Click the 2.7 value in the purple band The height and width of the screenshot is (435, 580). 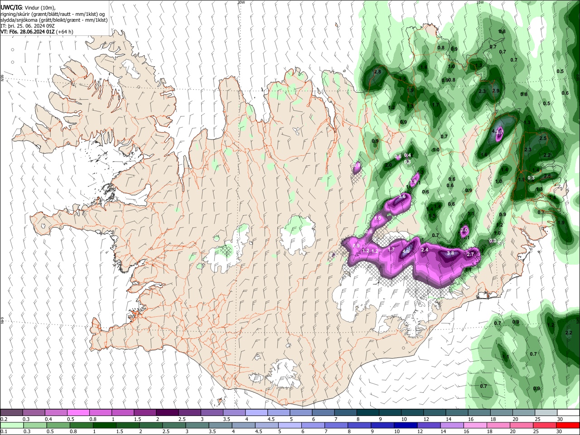(470, 255)
